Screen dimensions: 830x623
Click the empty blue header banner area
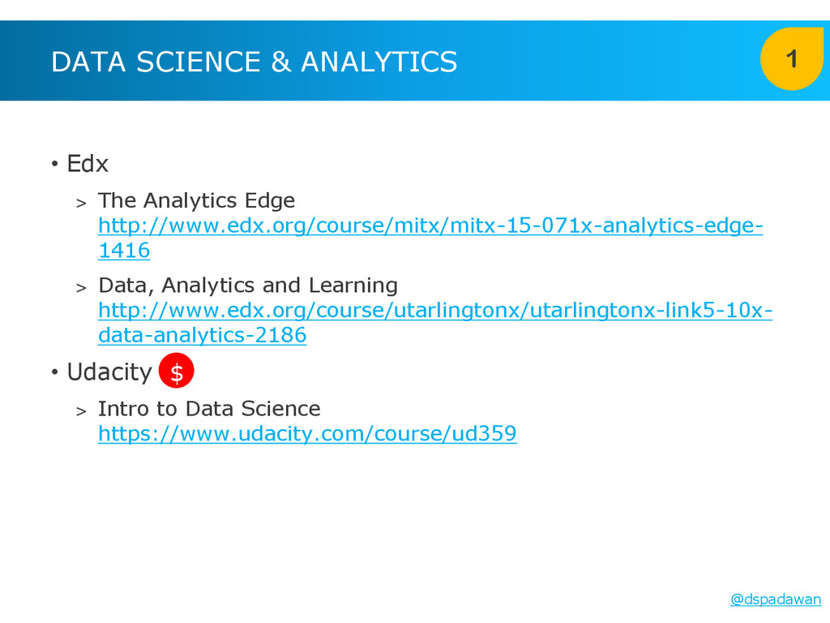608,61
